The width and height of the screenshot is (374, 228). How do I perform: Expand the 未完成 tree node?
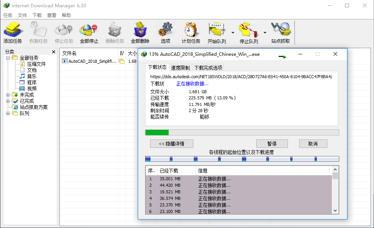(8, 95)
